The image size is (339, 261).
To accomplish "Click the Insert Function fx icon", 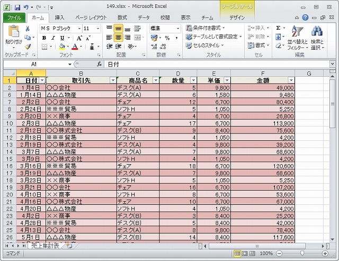I will (99, 64).
